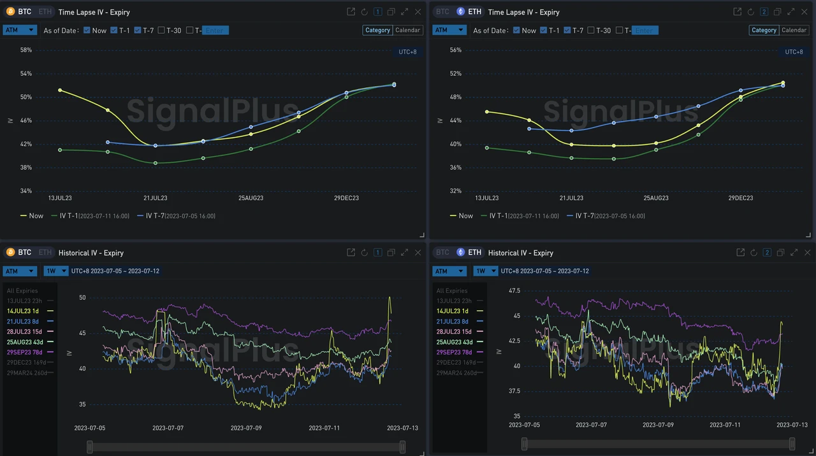Fullscreen the ETH Historical IV panel

pyautogui.click(x=794, y=253)
